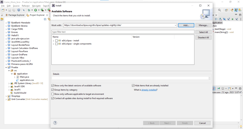Viewport: 243px width, 129px height.
Task: Open the 'already installed' link
Action: (149, 90)
